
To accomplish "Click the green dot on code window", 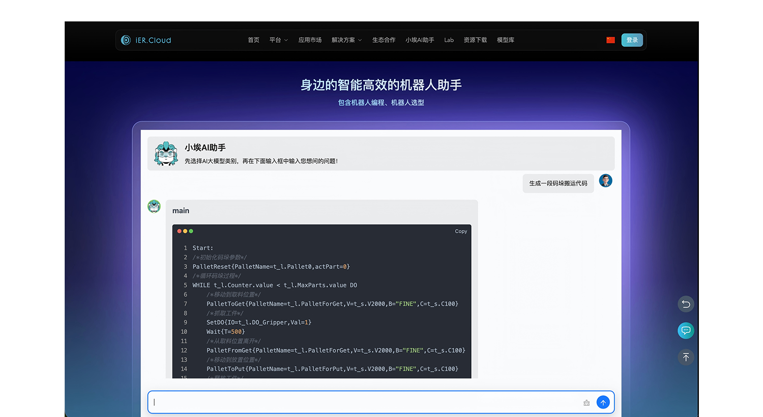I will pyautogui.click(x=191, y=231).
